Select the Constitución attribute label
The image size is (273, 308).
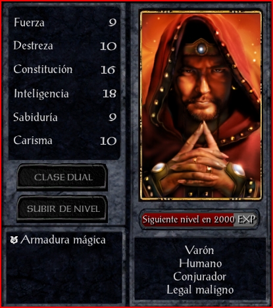[x=43, y=69]
